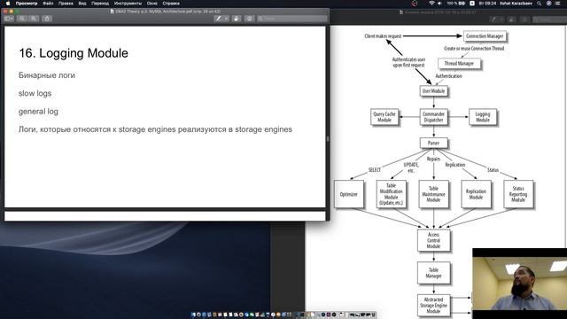
Task: Focus search field in background Preview window
Action: [x=549, y=19]
